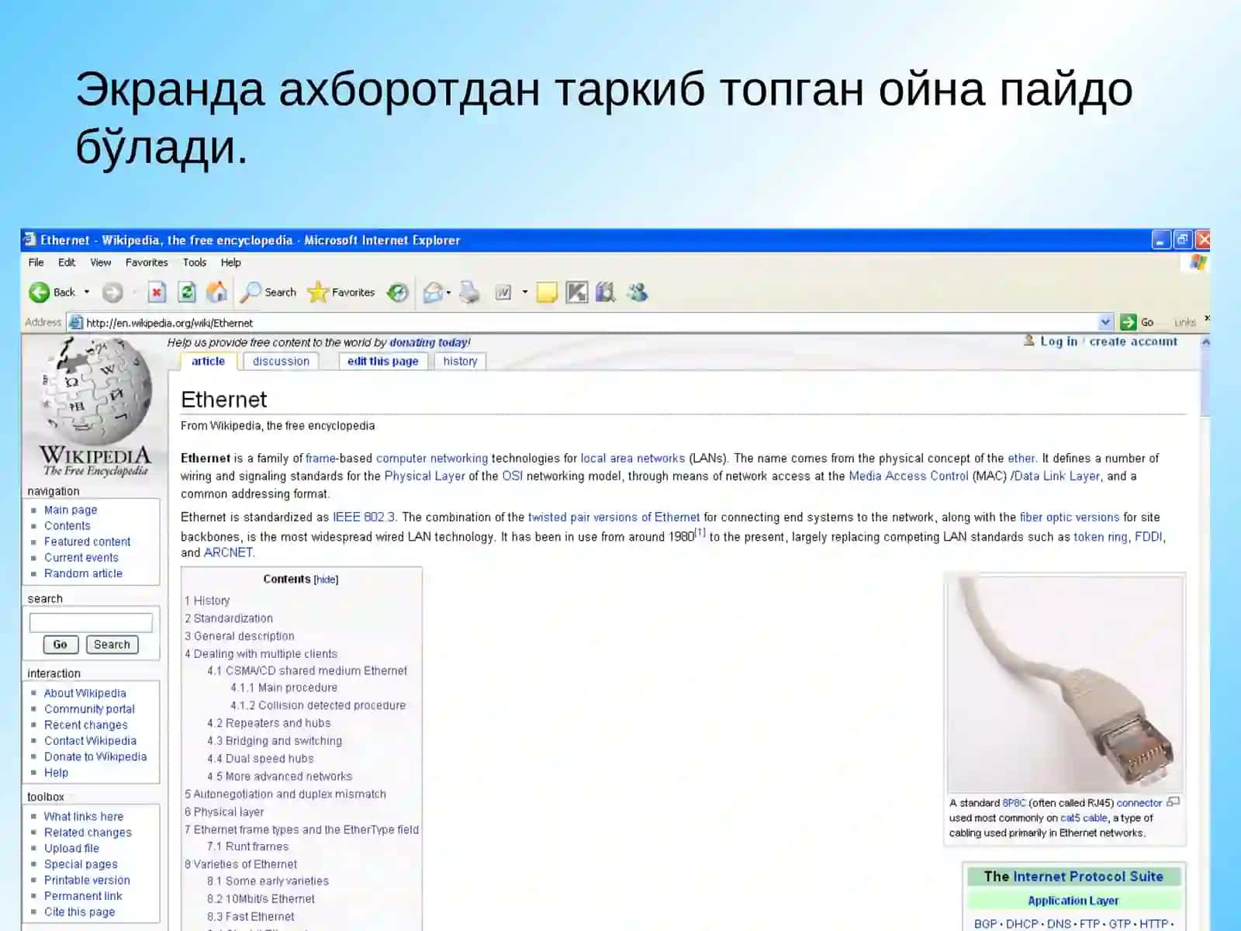Open the Help menu
Viewport: 1241px width, 931px height.
pyautogui.click(x=230, y=262)
